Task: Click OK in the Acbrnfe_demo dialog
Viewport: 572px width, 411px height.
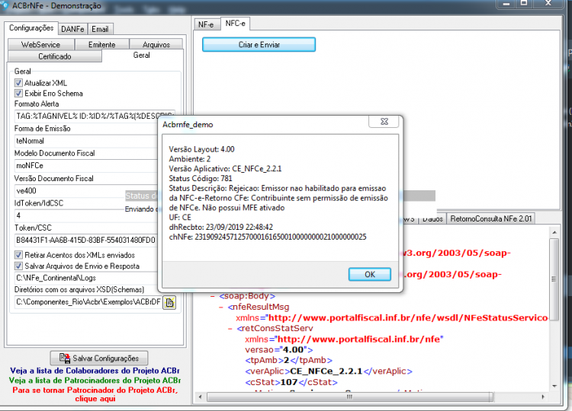Action: (370, 275)
